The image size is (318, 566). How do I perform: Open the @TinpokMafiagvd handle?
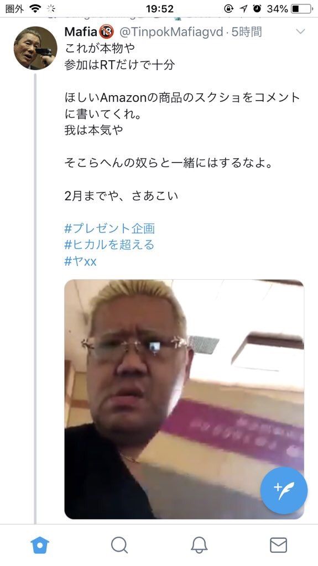[x=171, y=32]
